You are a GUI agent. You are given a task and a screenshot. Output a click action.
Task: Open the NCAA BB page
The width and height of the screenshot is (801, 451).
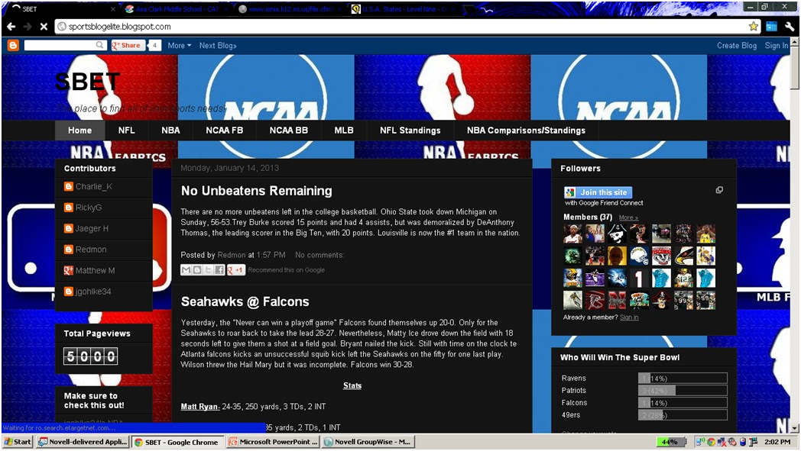pos(289,130)
